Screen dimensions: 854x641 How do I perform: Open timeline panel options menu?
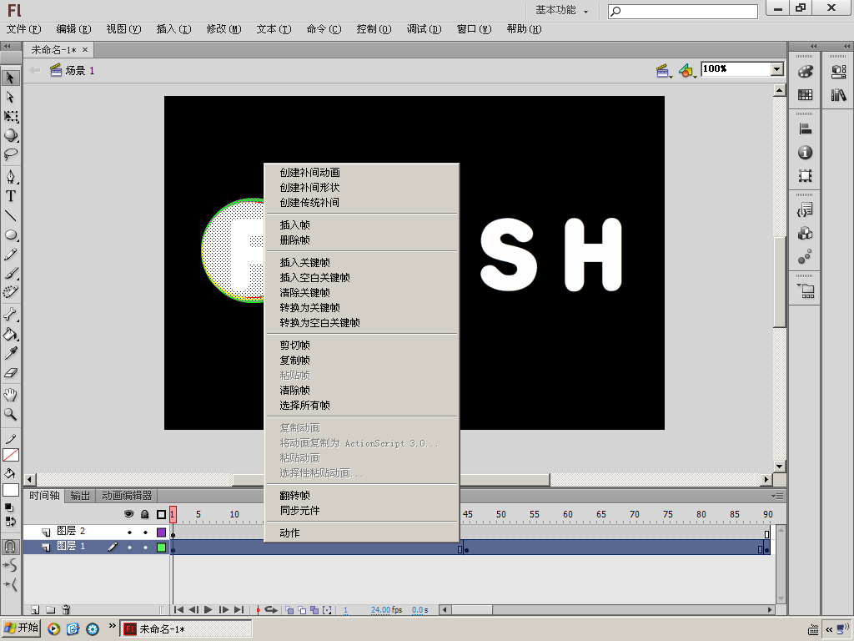(x=778, y=496)
